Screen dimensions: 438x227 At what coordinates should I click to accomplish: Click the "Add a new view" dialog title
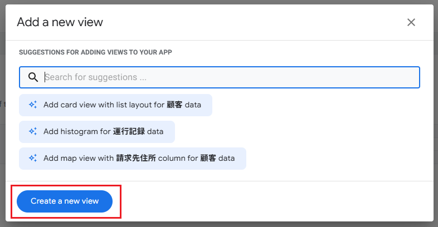coord(60,22)
